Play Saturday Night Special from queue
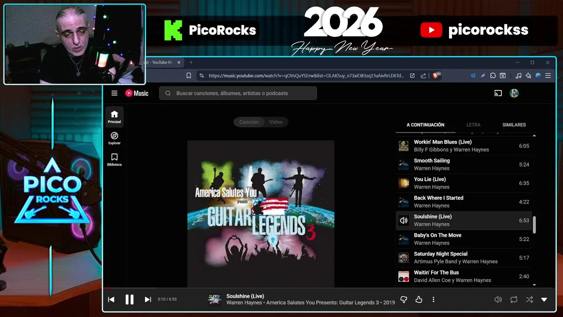The image size is (563, 317). (x=464, y=258)
